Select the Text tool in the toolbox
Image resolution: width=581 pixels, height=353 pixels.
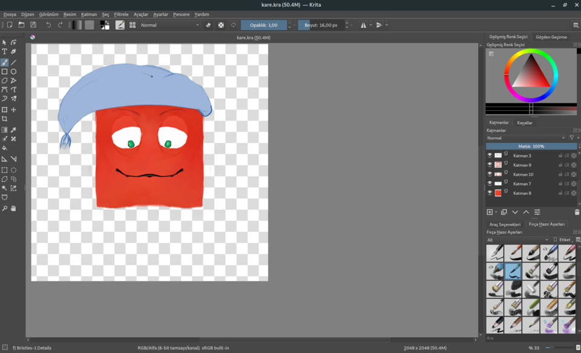(4, 52)
